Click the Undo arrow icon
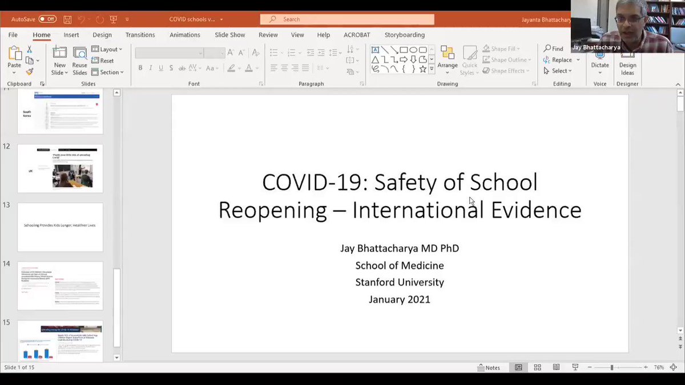 click(x=81, y=19)
